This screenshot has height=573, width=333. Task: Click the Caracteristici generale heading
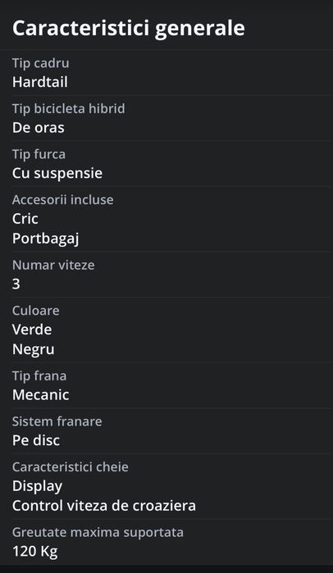coord(128,28)
